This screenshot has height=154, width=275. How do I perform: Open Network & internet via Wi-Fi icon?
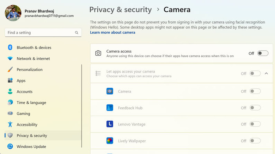click(x=10, y=59)
